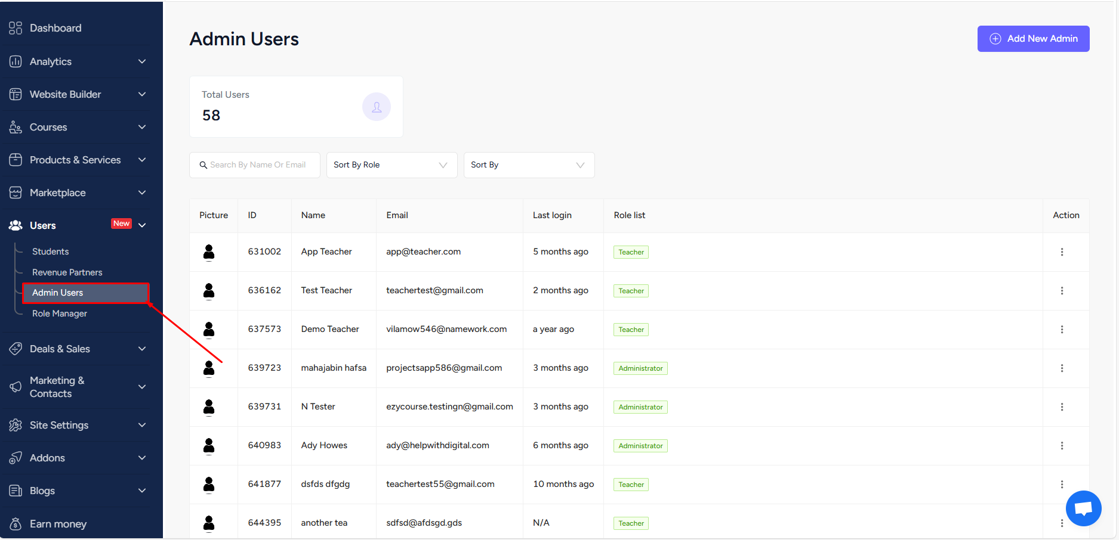Click Teacher tag for Demo Teacher
1119x540 pixels.
click(x=631, y=330)
